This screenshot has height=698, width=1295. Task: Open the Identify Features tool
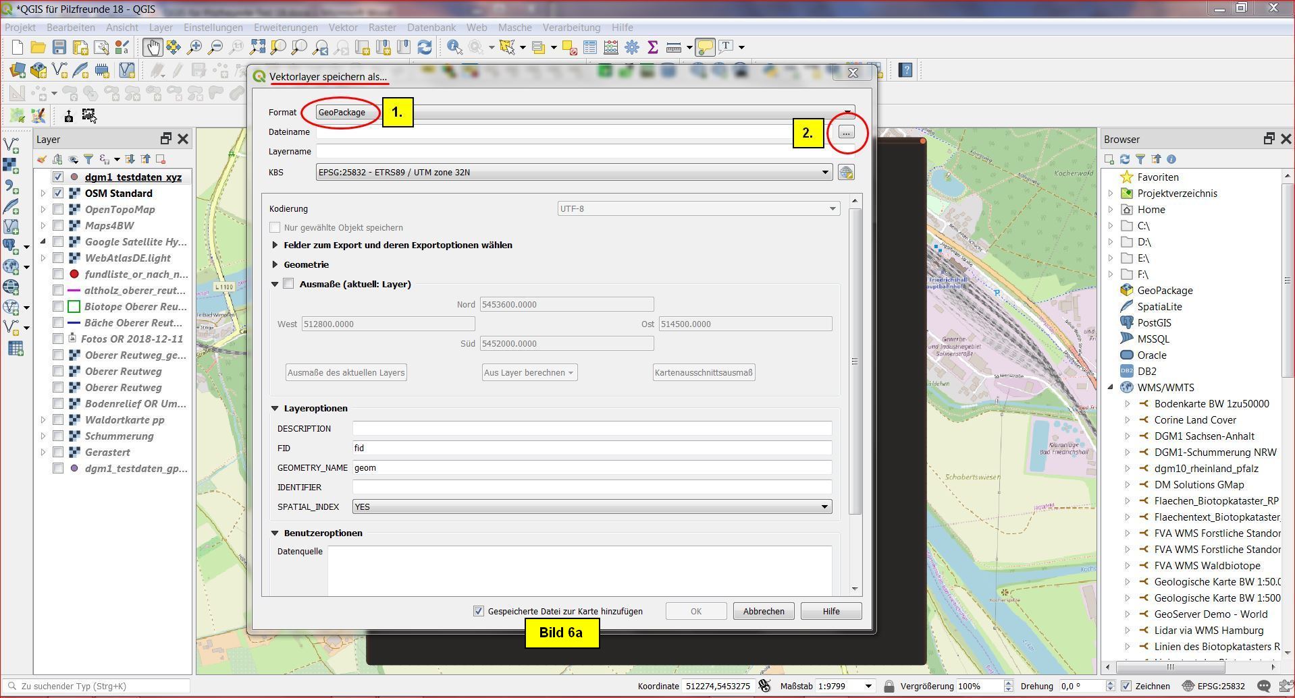coord(454,47)
